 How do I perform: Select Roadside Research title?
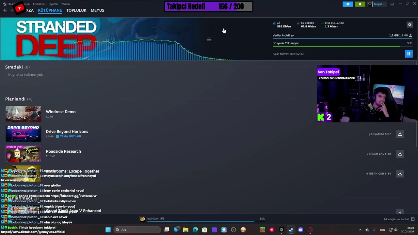tap(63, 151)
